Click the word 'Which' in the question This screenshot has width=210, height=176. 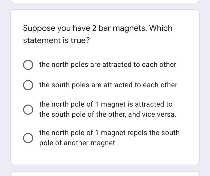[161, 28]
